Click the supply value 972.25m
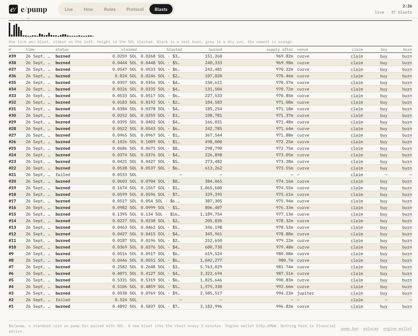The image size is (418, 336). pos(284,142)
